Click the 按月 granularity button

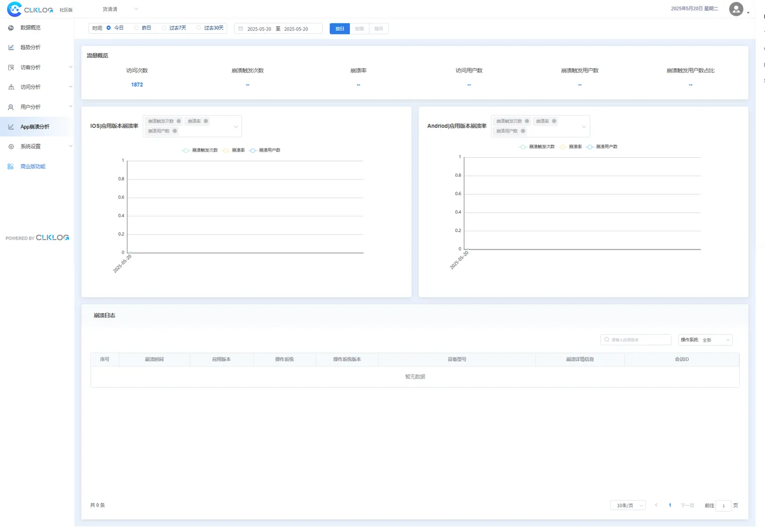tap(379, 28)
